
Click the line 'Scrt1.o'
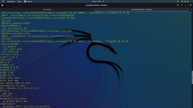[5, 91]
